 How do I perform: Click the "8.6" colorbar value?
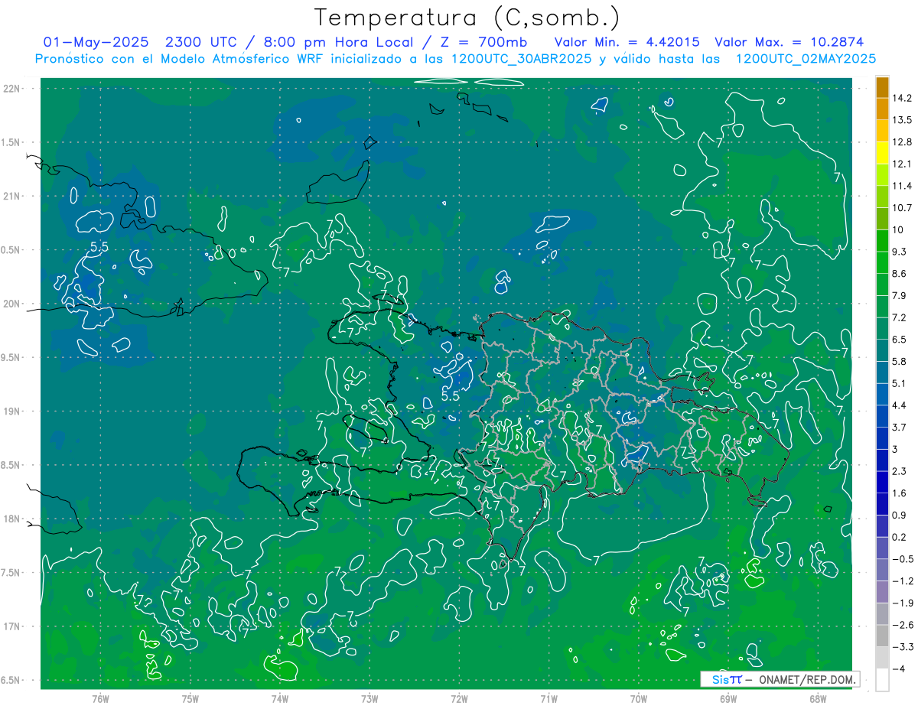[x=900, y=274]
